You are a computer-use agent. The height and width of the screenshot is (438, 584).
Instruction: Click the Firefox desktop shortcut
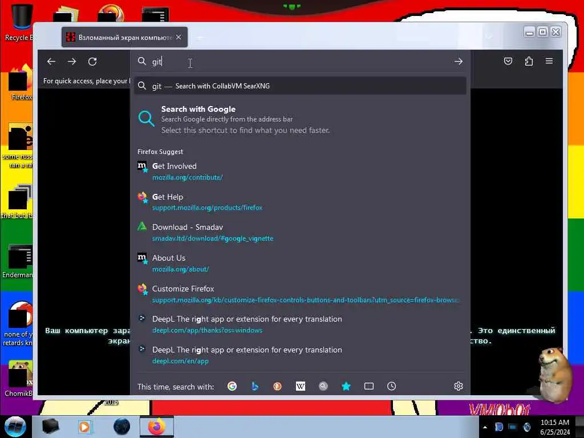point(21,83)
